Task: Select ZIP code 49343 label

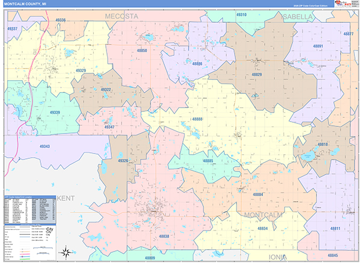Action: pos(45,146)
